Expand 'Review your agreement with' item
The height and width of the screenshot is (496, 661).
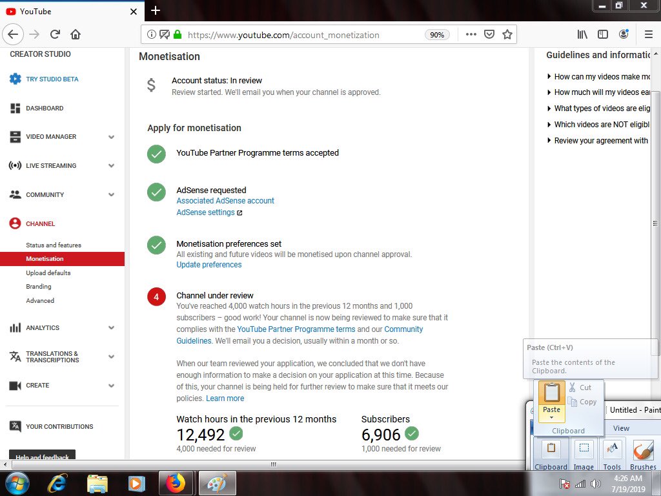click(x=598, y=140)
